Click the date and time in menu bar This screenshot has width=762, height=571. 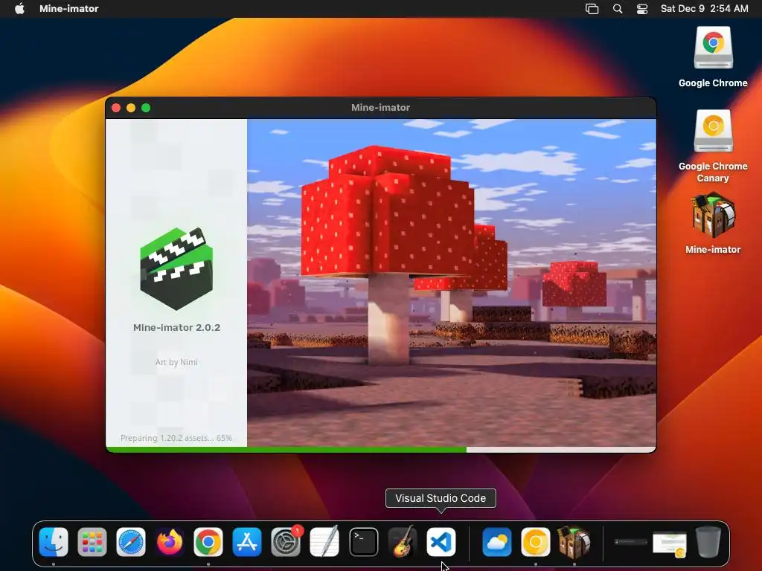point(704,9)
